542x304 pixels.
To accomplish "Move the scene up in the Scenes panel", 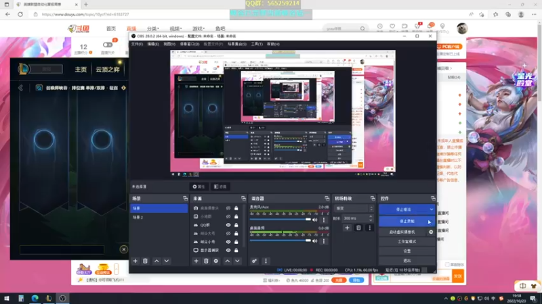I will [x=157, y=261].
